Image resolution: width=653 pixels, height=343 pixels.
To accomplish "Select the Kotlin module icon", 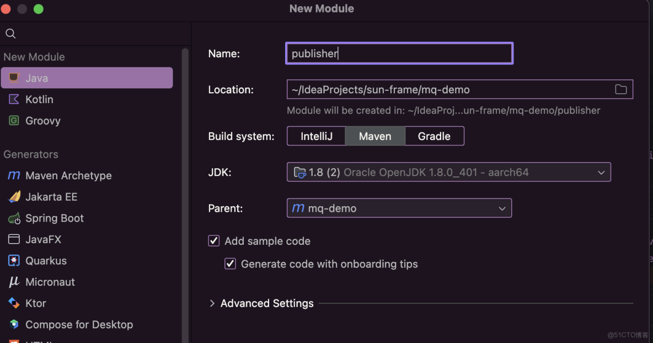I will (14, 99).
